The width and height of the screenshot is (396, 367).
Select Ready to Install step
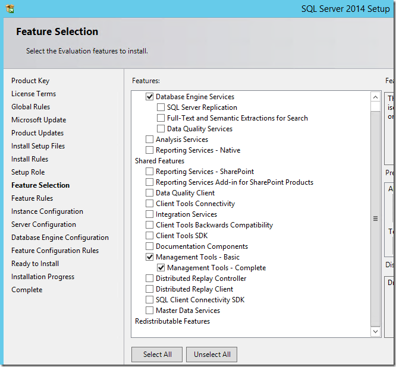(x=35, y=264)
